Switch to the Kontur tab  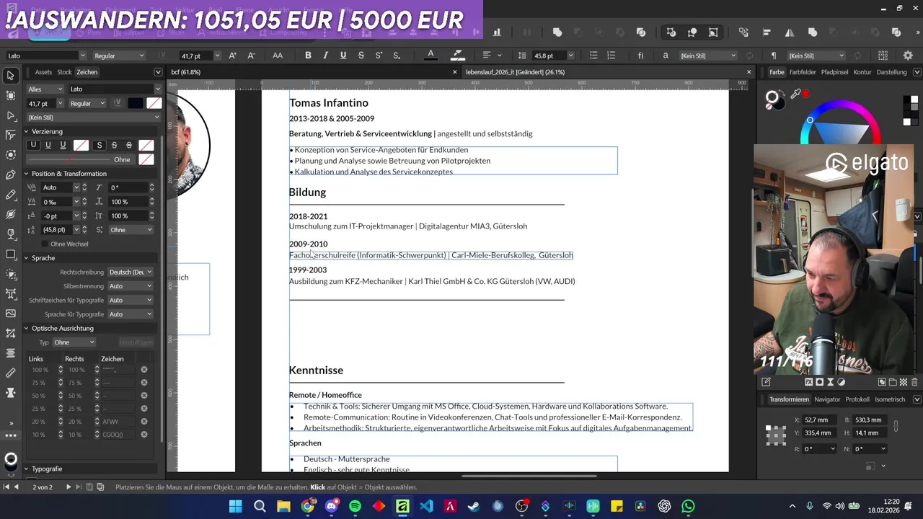coord(862,72)
